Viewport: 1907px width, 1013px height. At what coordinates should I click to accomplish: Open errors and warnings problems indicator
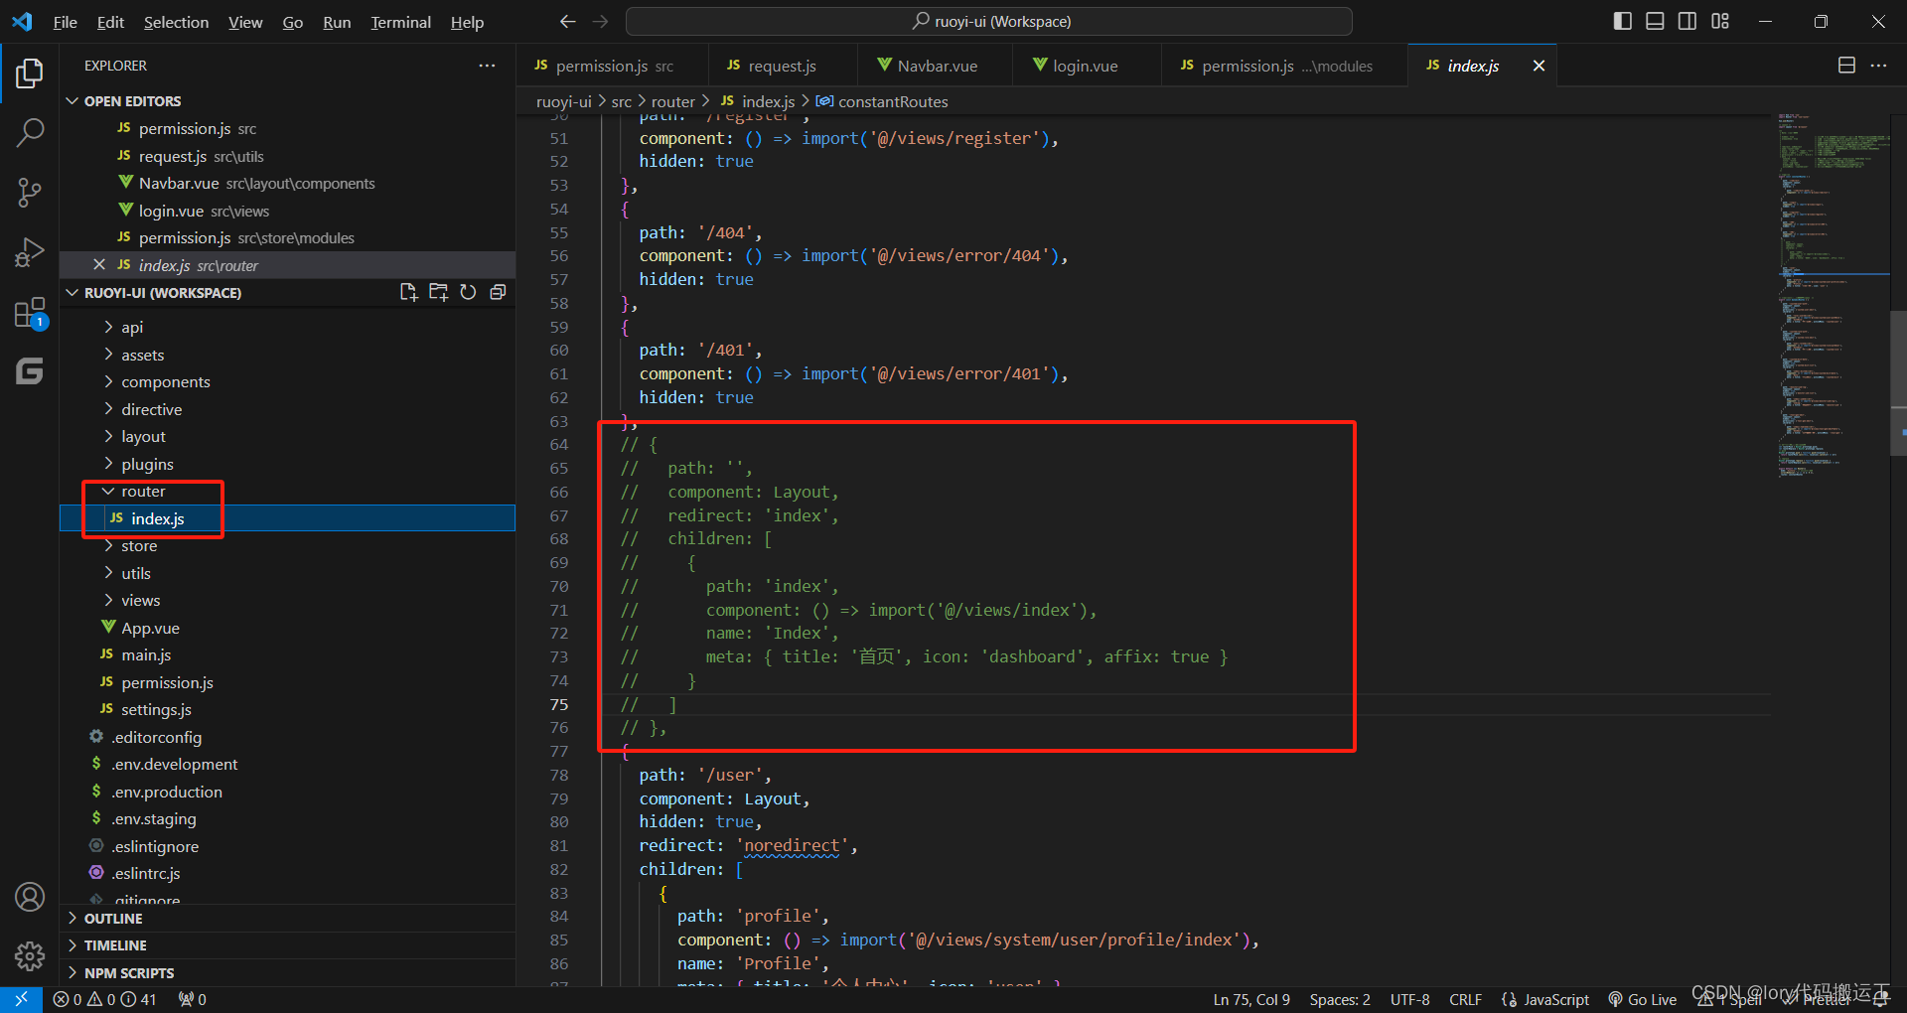[x=104, y=999]
